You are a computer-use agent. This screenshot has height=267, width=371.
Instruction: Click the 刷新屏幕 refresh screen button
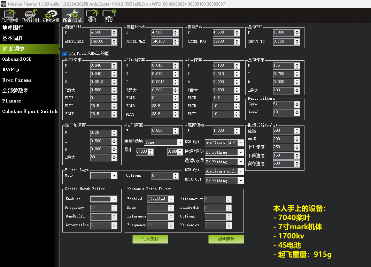click(x=226, y=239)
